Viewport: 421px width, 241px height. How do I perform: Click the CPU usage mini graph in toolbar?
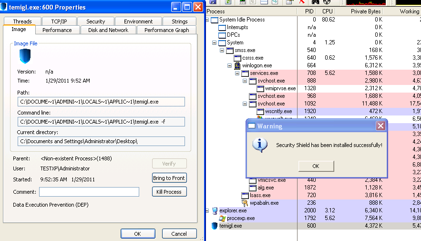366,2
